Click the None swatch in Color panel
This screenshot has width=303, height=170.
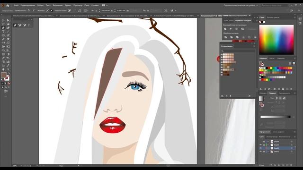(260, 22)
